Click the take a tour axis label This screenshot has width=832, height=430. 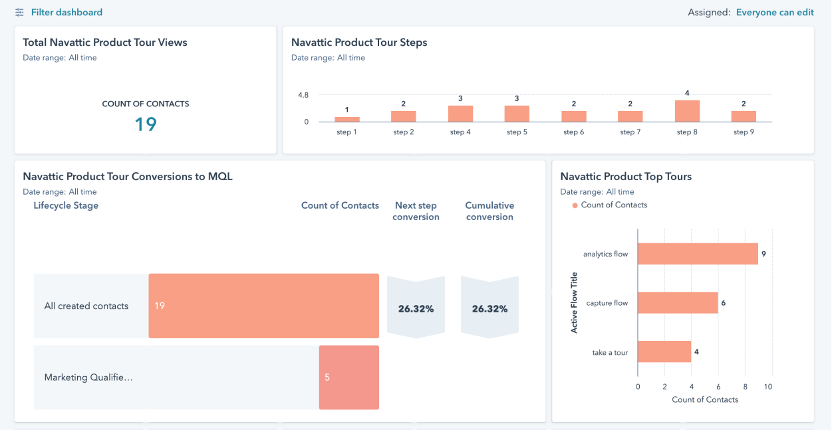coord(610,352)
